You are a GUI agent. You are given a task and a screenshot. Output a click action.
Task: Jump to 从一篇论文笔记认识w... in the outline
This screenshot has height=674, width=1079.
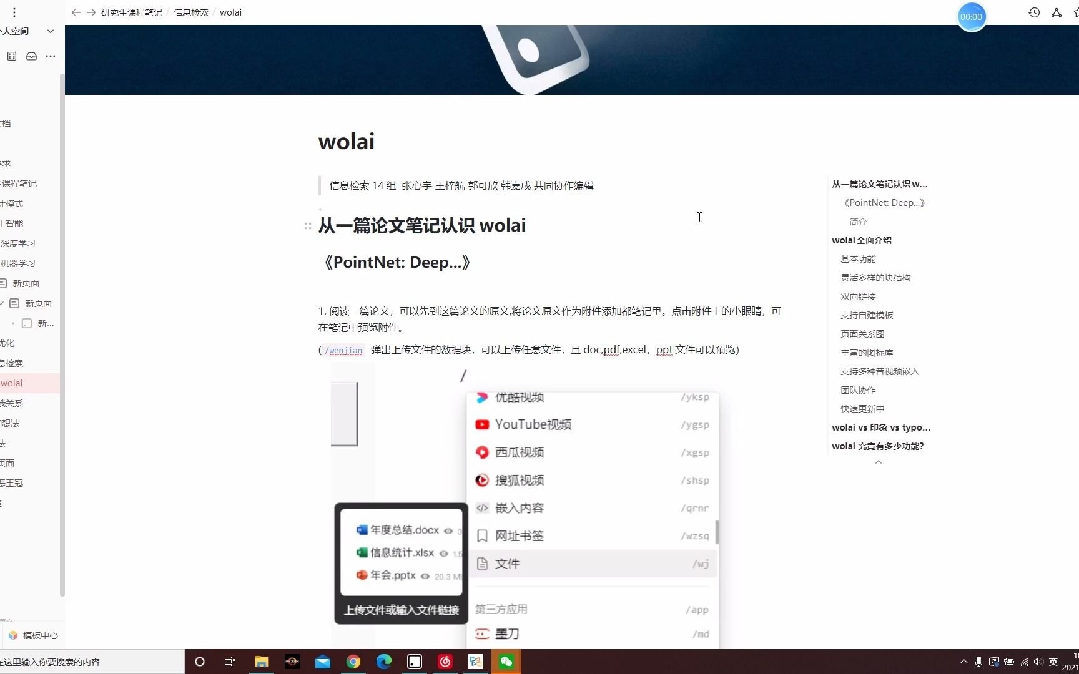click(x=880, y=184)
